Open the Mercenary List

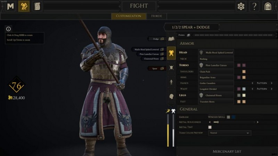[x=227, y=151]
